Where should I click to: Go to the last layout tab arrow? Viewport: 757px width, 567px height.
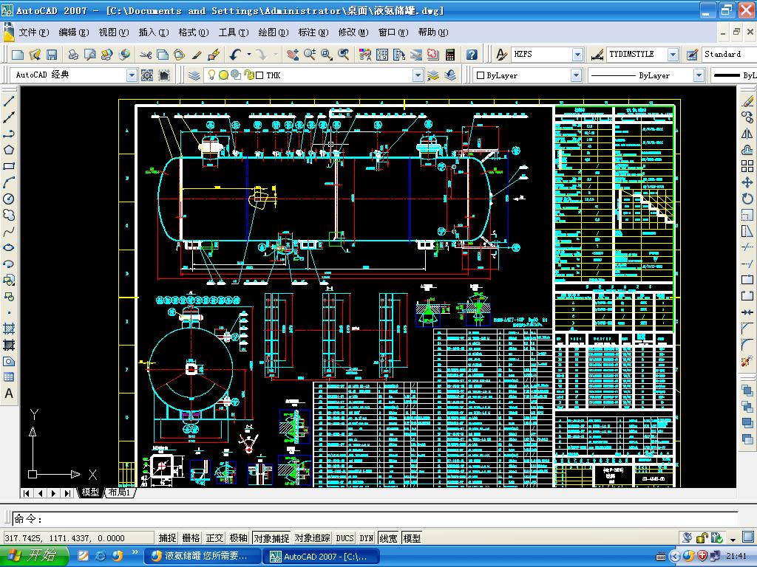pyautogui.click(x=67, y=492)
